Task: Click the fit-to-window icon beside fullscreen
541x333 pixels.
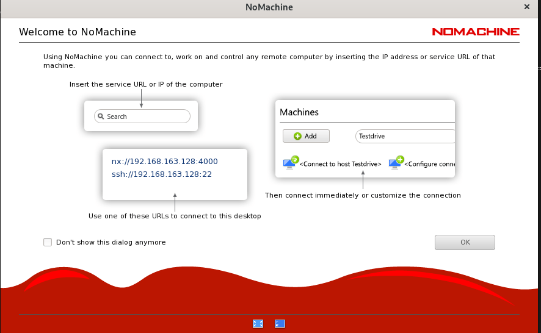Action: (x=280, y=323)
